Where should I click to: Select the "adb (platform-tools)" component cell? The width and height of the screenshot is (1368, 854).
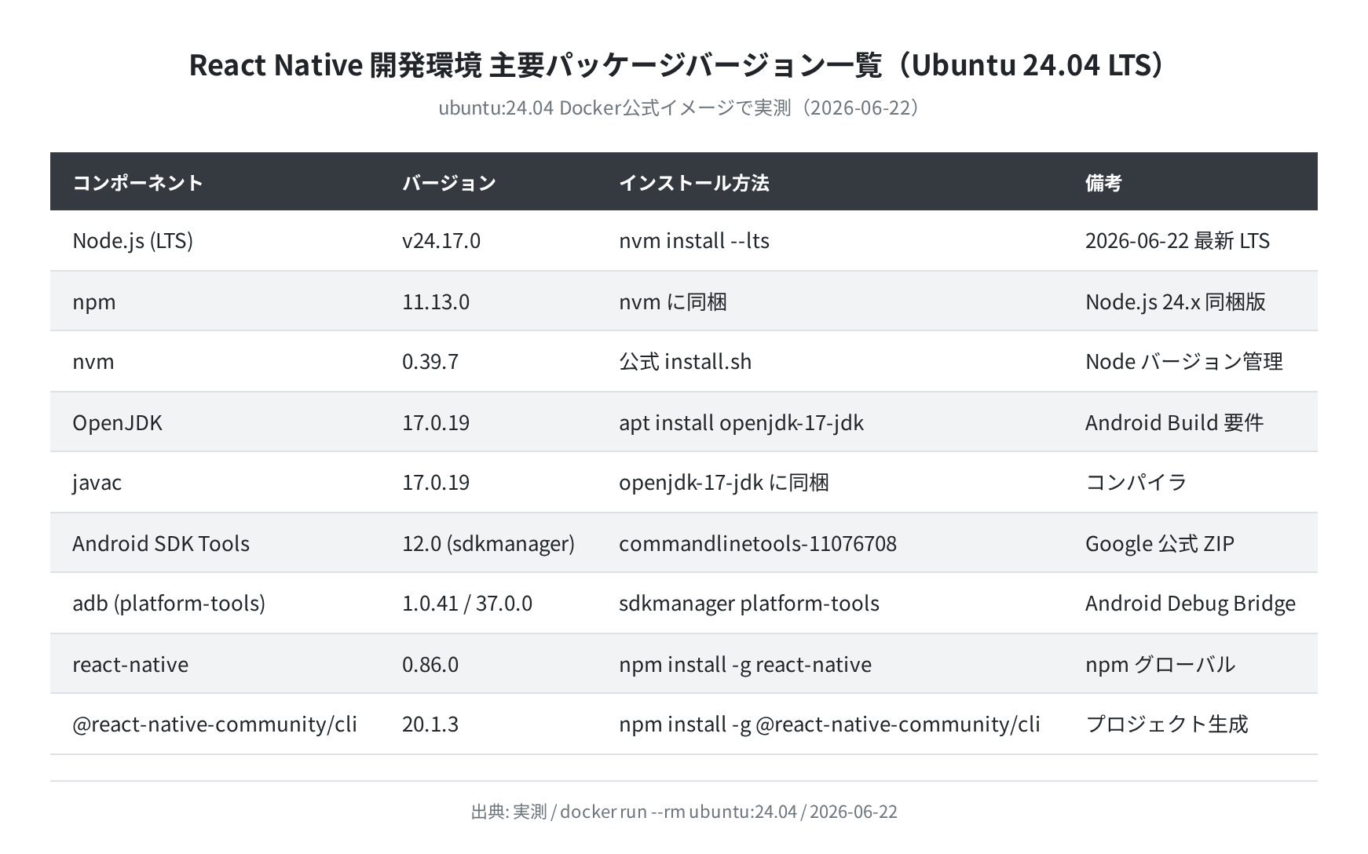169,604
